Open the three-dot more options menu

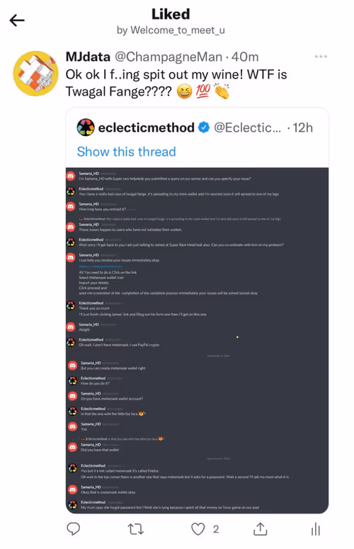(321, 57)
